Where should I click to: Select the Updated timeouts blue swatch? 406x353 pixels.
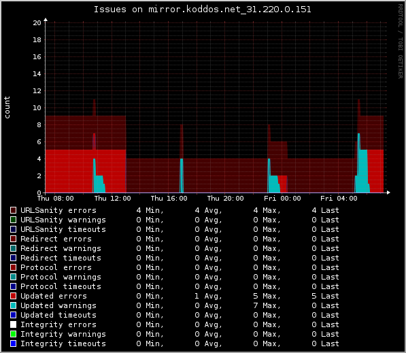pos(13,315)
